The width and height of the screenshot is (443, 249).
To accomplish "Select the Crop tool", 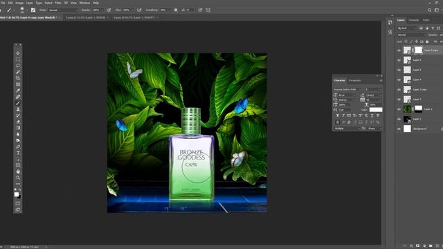I will pyautogui.click(x=18, y=78).
